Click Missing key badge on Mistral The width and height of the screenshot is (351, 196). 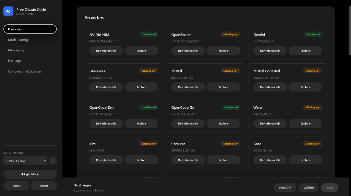230,71
